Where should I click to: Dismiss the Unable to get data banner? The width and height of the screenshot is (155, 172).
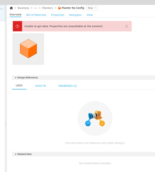(x=127, y=26)
